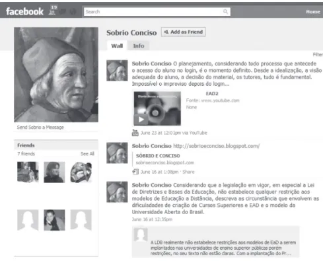Click Share on the blogspot post
Screen dimensions: 323x261
click(x=188, y=172)
